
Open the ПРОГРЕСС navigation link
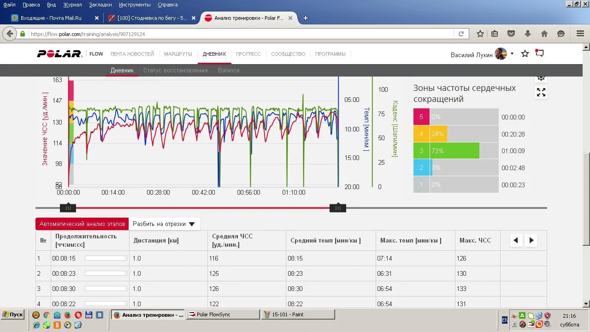point(248,54)
